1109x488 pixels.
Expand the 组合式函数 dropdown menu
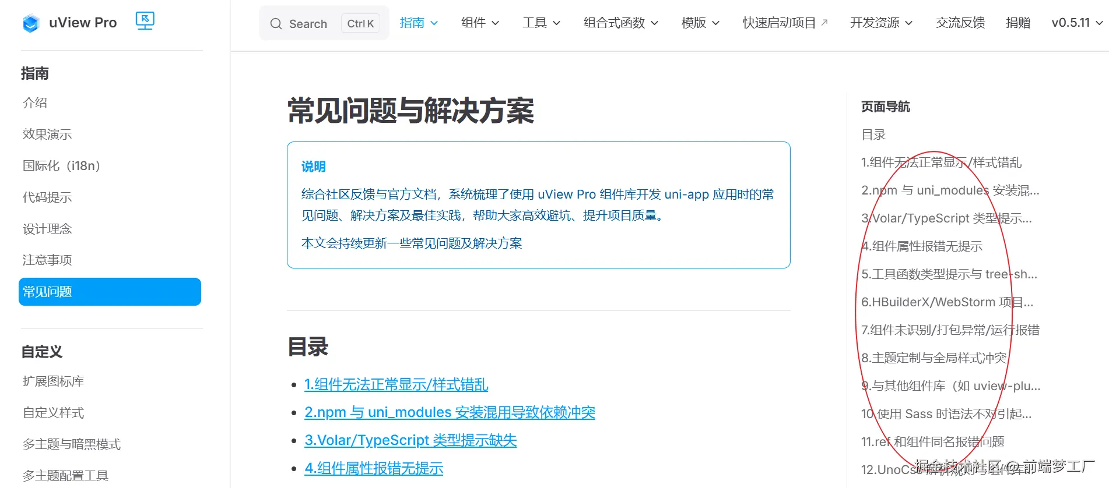point(621,23)
